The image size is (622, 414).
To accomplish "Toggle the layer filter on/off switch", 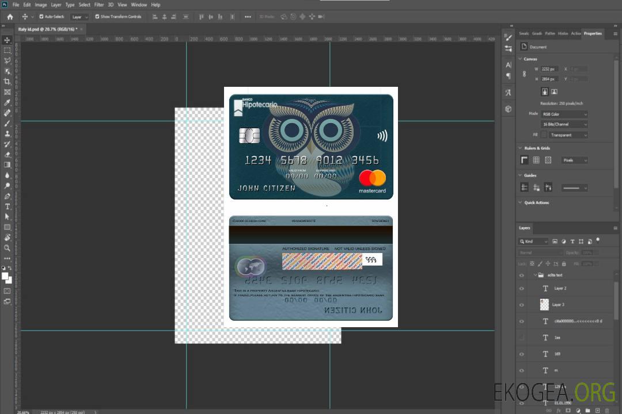I will tap(598, 240).
